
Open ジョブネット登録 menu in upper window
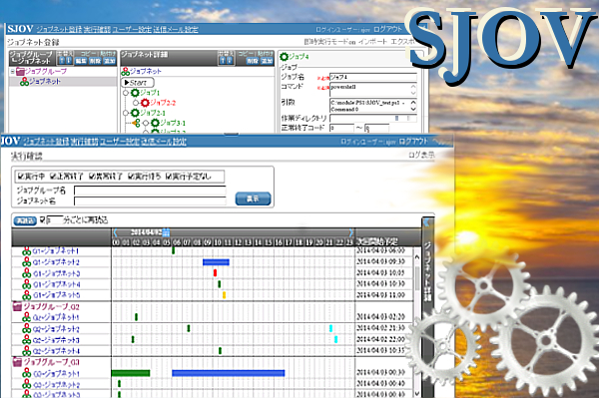click(60, 29)
